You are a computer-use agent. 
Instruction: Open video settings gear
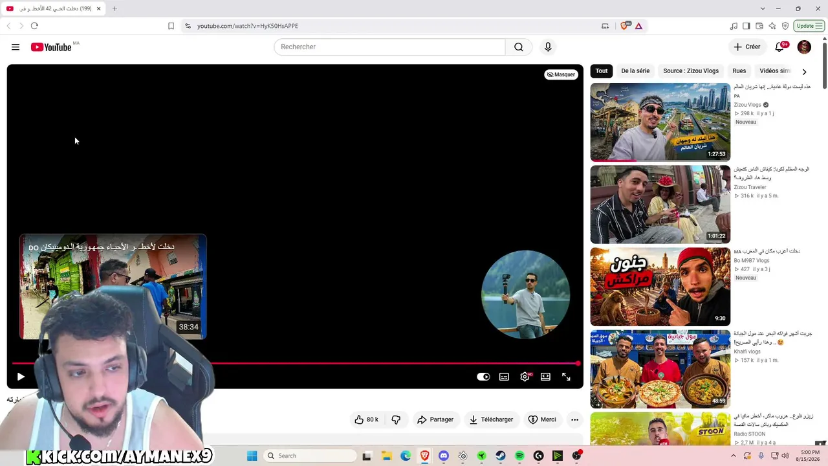pos(525,377)
